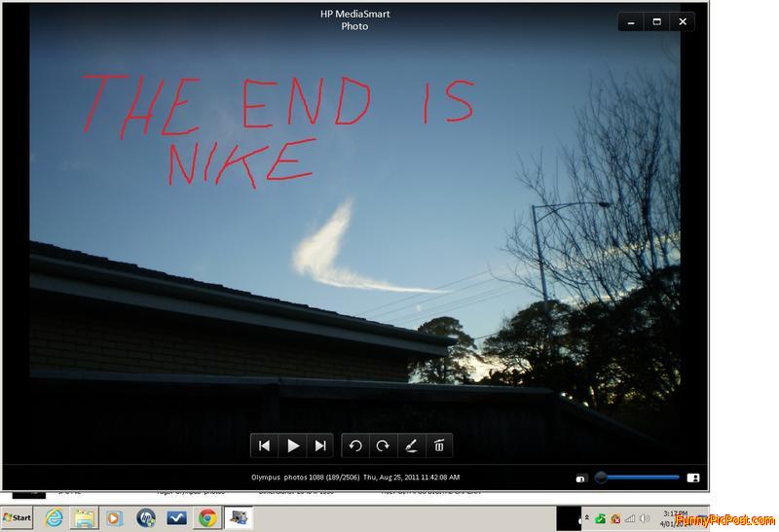Open the network signal tray icon
Image resolution: width=779 pixels, height=532 pixels.
tap(629, 518)
